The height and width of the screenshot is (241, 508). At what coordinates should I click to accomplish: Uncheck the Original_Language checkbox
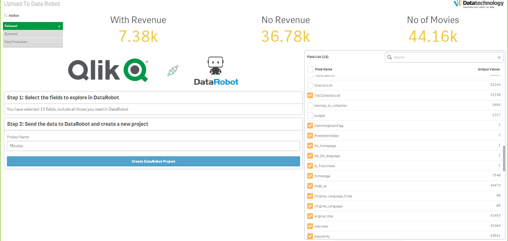pyautogui.click(x=310, y=206)
